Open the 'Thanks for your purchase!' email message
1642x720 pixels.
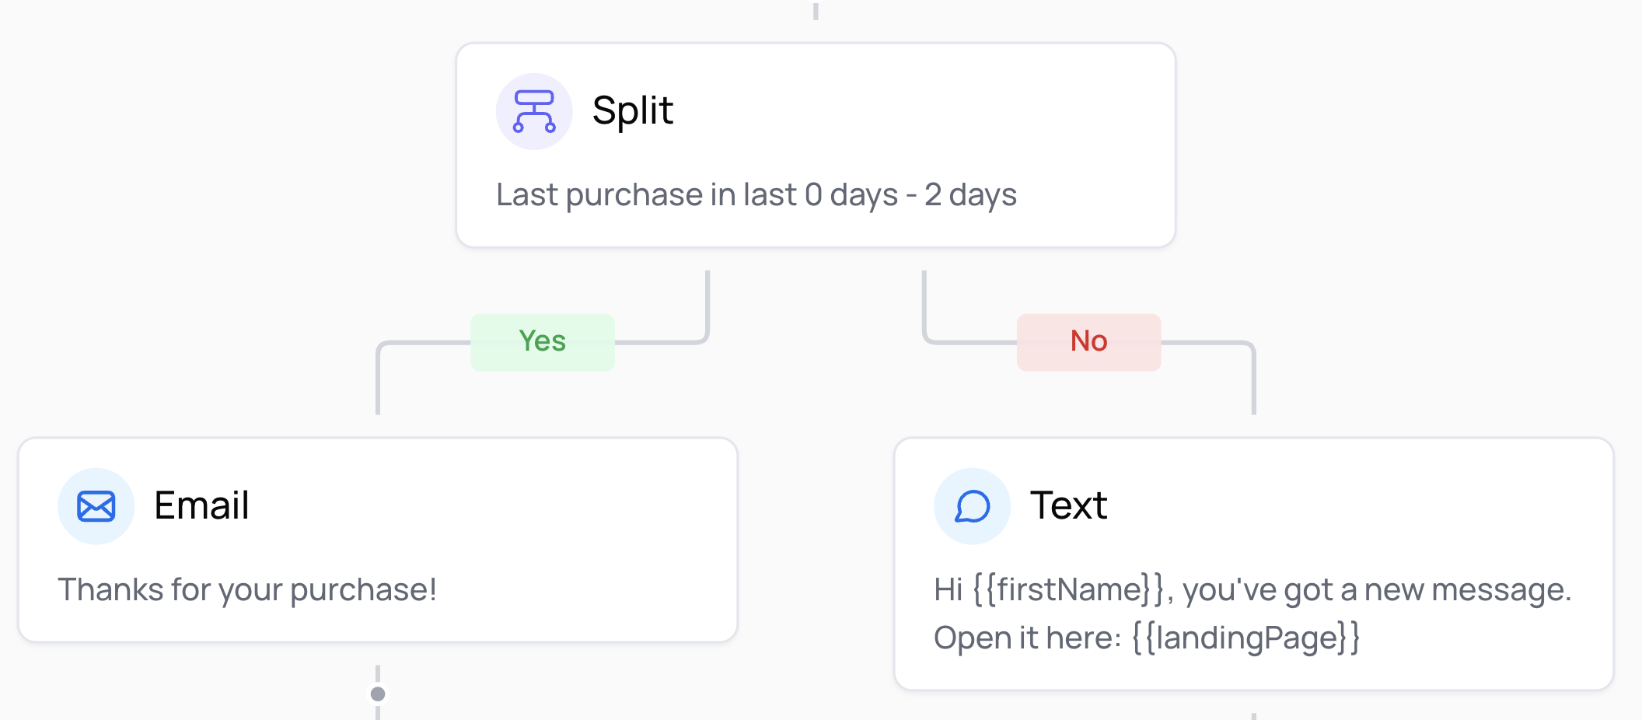[x=247, y=589]
